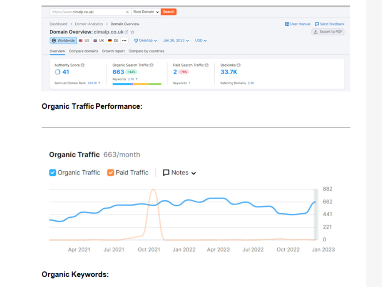The height and width of the screenshot is (287, 382).
Task: Star the domain as favorite
Action: click(133, 32)
